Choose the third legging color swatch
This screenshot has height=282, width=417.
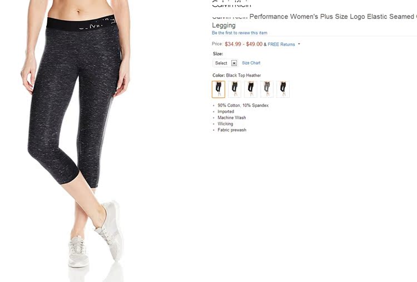coord(251,89)
